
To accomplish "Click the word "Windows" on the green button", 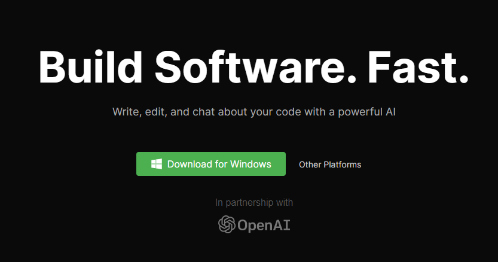I will pos(250,164).
